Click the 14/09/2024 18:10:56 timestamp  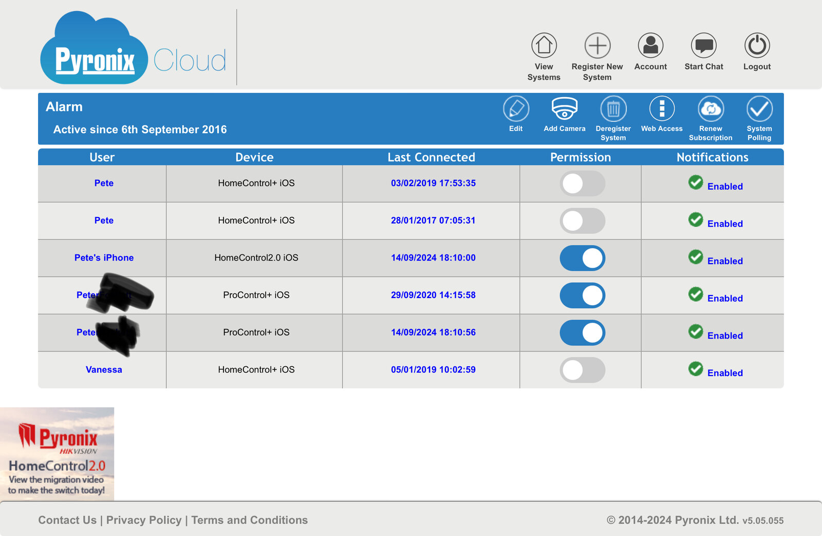[433, 332]
